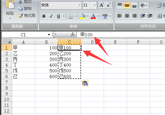The image size is (165, 115).
Task: Click cell A3 containing 丙
Action: [x=23, y=59]
